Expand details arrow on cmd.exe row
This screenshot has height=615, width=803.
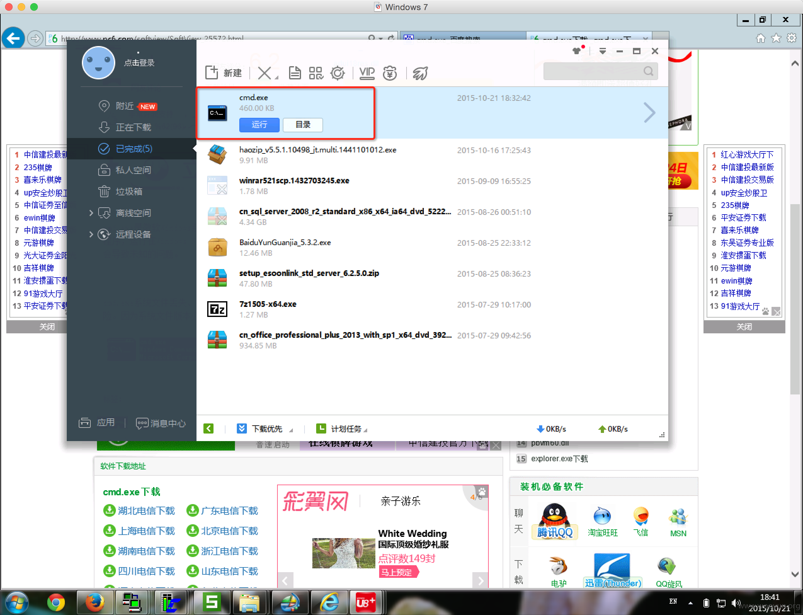(x=649, y=112)
